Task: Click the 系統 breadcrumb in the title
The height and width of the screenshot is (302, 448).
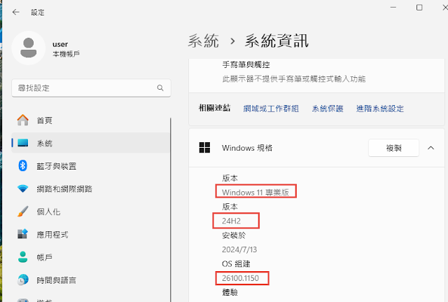Action: pos(204,41)
